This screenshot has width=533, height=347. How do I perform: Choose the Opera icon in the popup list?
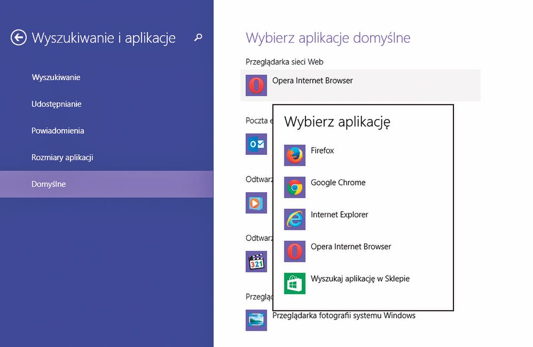(x=295, y=251)
